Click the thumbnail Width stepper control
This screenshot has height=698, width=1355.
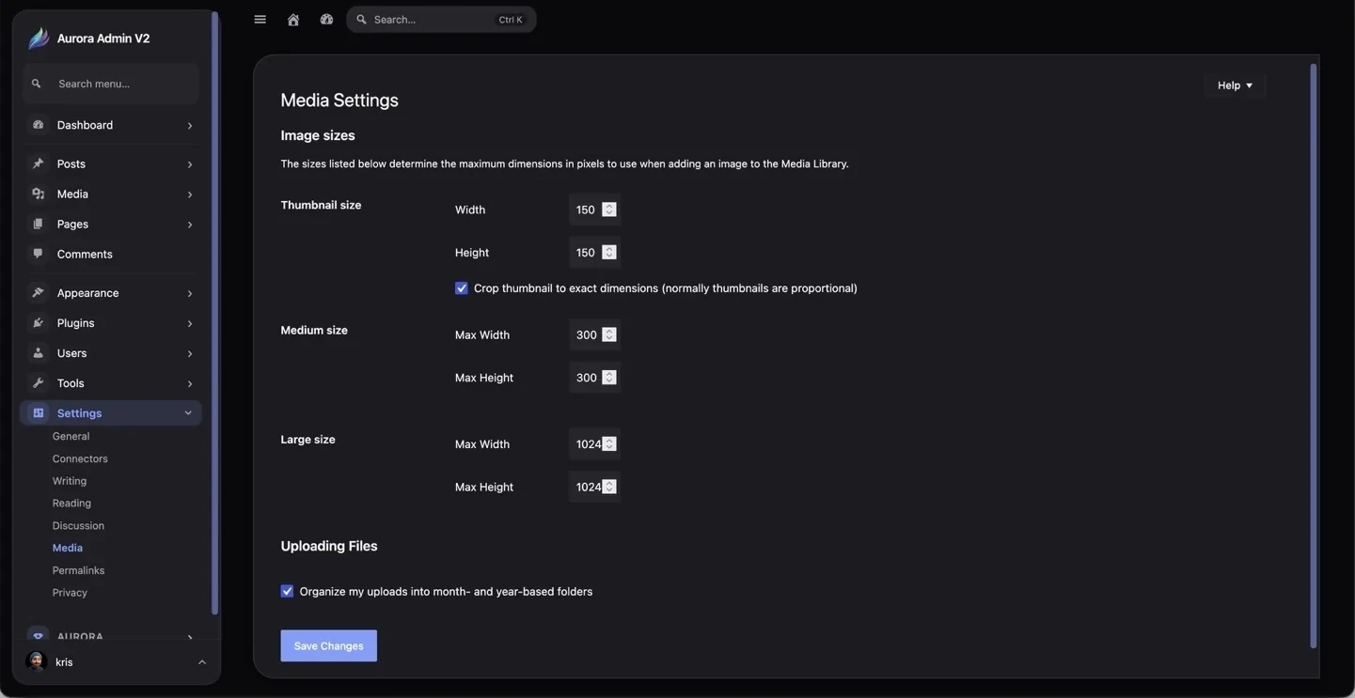click(x=608, y=209)
